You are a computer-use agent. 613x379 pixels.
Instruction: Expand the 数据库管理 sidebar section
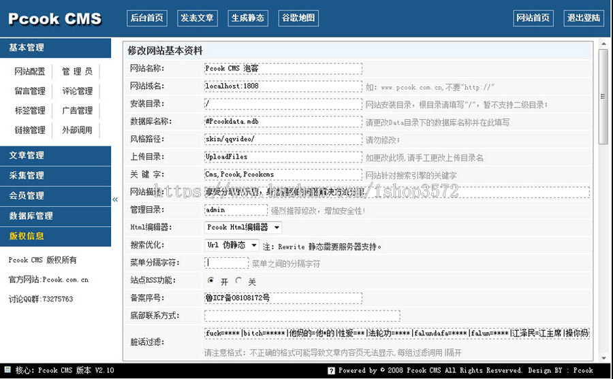click(x=56, y=216)
